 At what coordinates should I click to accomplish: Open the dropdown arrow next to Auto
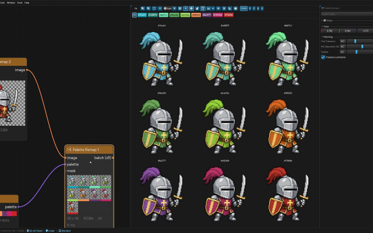pos(174,9)
